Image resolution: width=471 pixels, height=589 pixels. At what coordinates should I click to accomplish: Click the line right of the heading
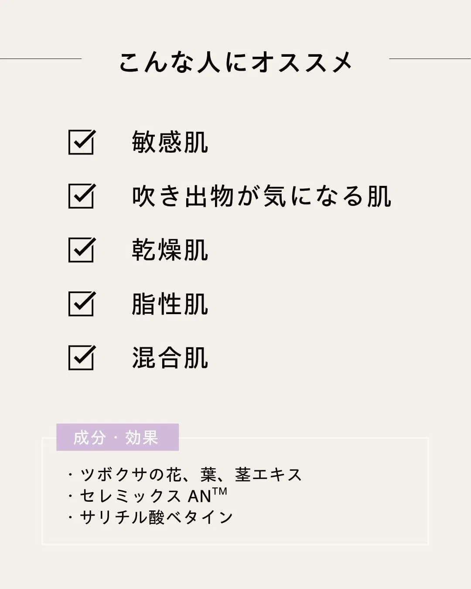(430, 58)
